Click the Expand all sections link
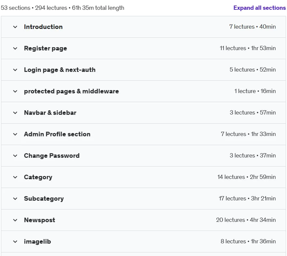Viewport: 287px width, 256px height. pyautogui.click(x=260, y=8)
